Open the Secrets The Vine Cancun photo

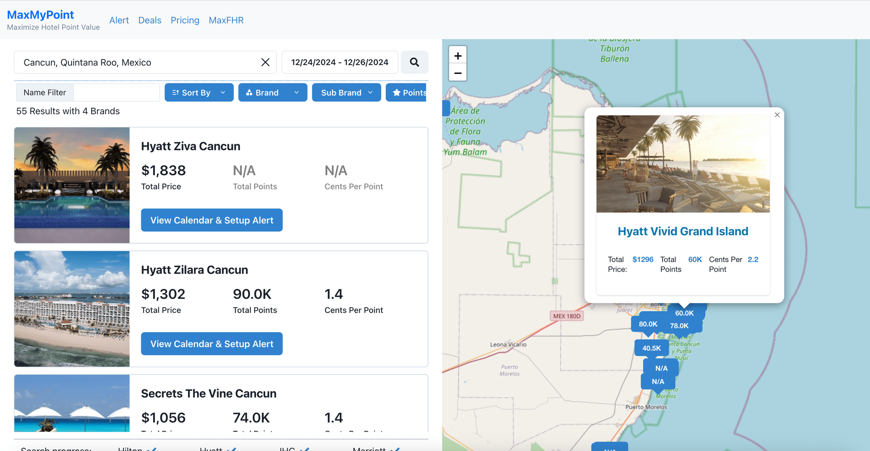click(72, 403)
